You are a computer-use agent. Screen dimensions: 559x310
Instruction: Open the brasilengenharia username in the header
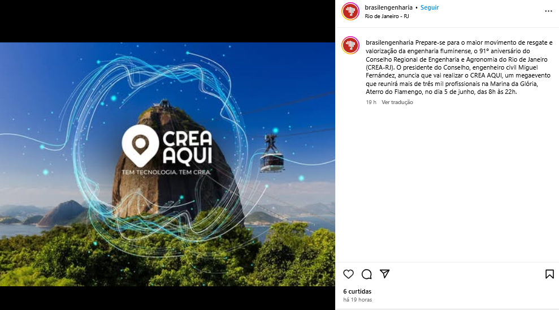tap(388, 7)
